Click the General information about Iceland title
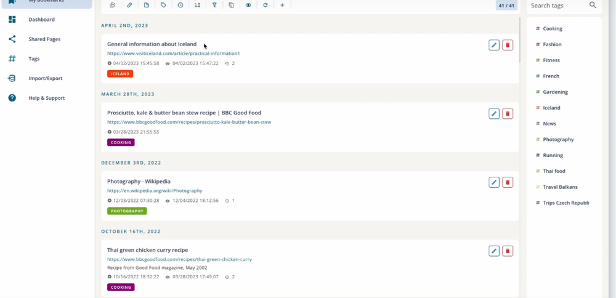 [152, 44]
